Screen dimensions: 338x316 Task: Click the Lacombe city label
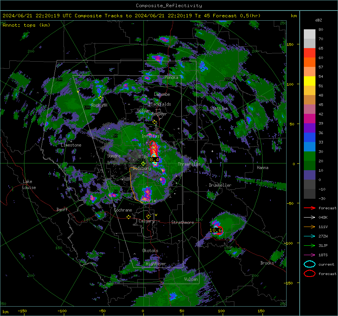(162, 94)
